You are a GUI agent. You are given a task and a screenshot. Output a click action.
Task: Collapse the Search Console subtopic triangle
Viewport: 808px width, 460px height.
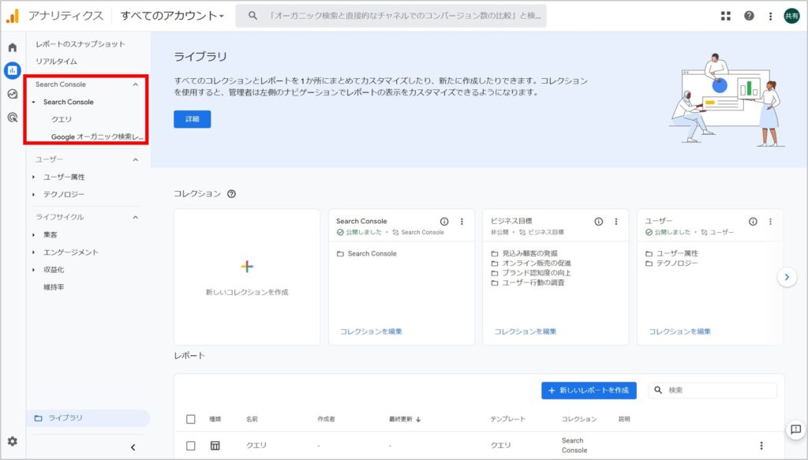coord(33,102)
